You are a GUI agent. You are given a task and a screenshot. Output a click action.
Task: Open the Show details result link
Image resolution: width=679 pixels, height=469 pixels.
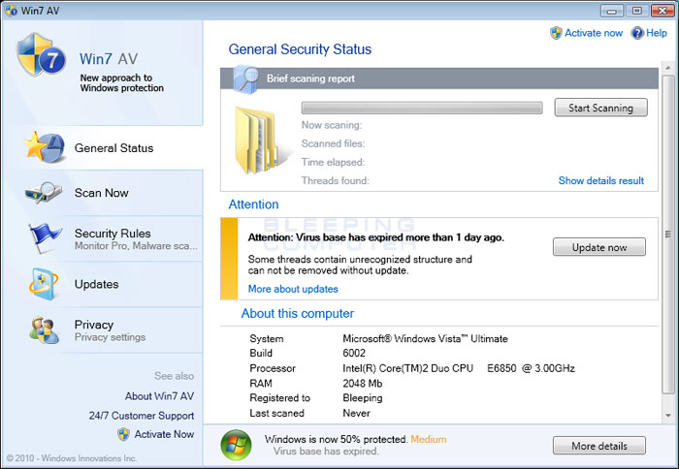[600, 180]
